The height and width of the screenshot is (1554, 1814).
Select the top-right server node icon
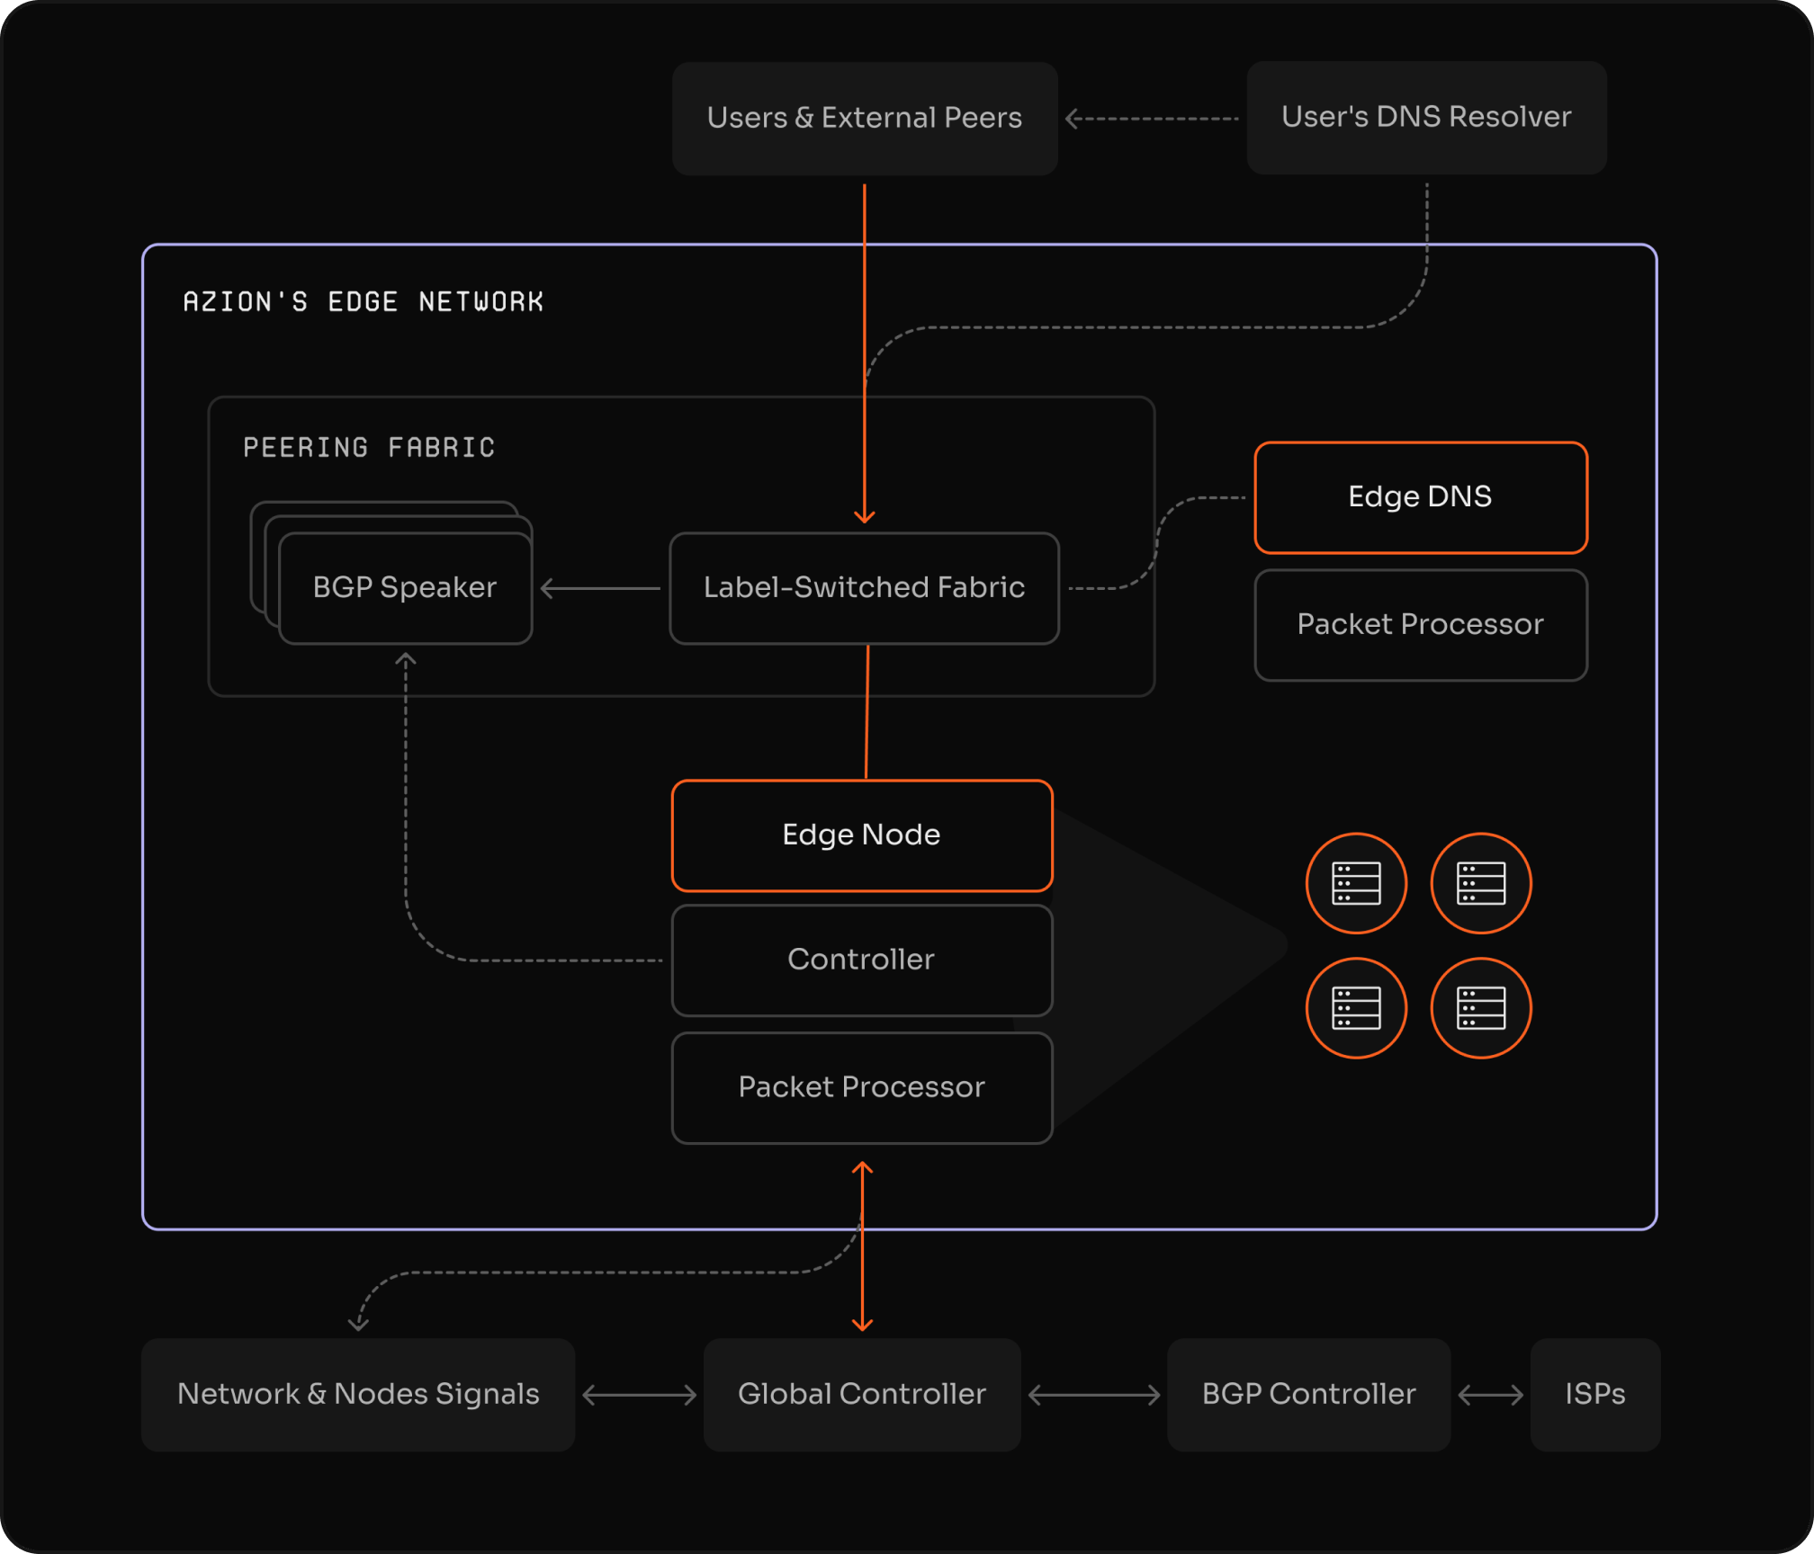coord(1481,884)
